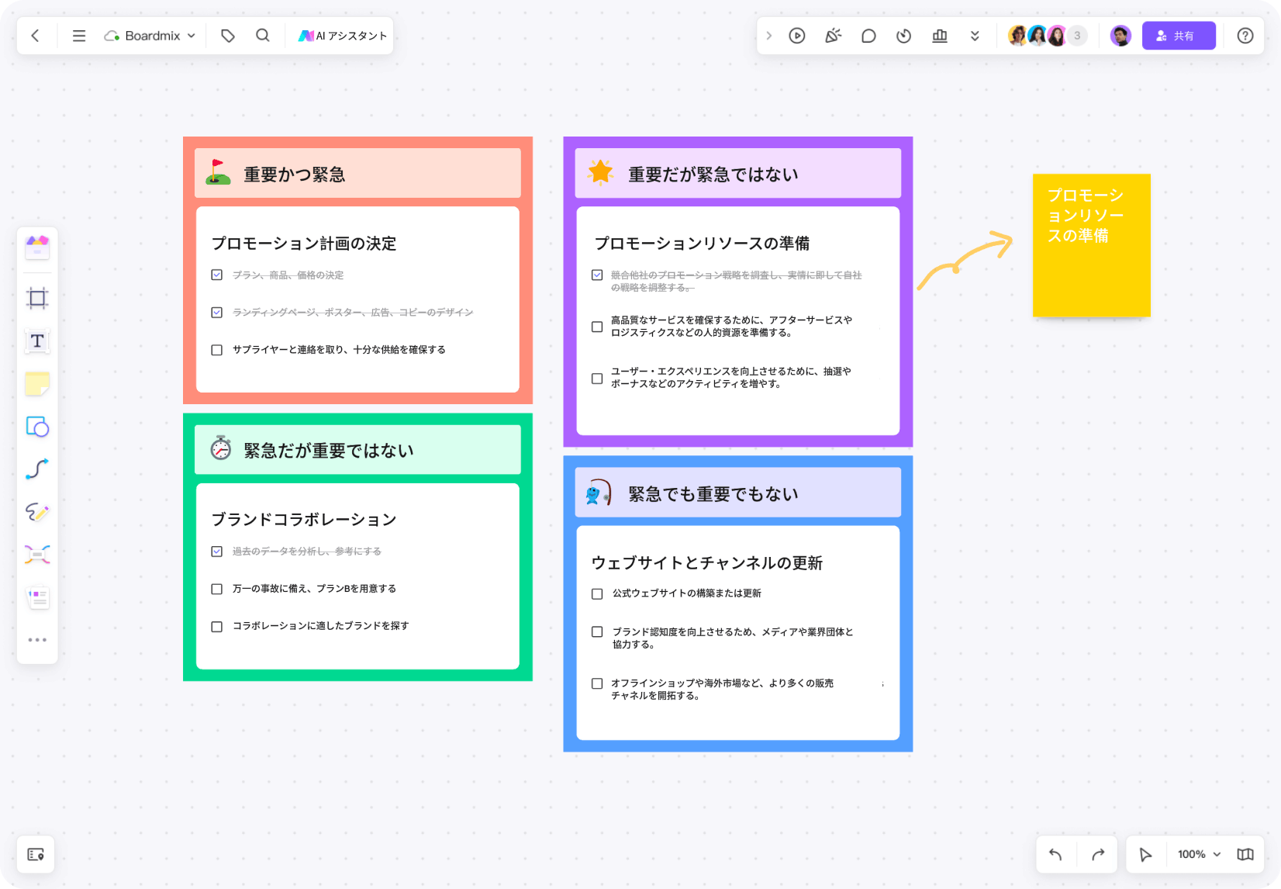Uncheck プラン、商品、価格の決定 checkbox
The width and height of the screenshot is (1281, 889).
[217, 275]
